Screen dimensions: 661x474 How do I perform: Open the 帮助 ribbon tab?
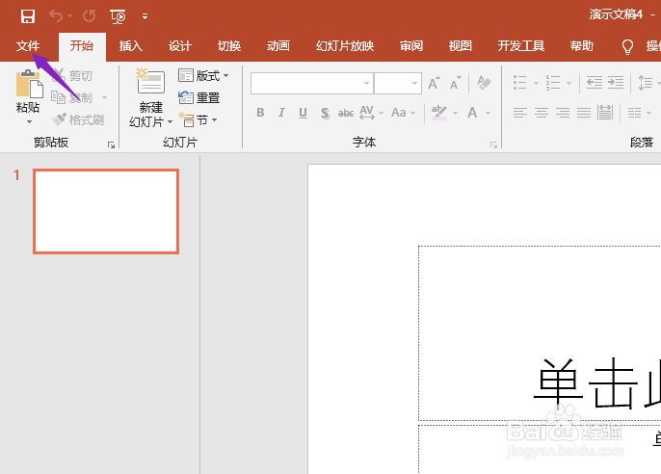582,45
